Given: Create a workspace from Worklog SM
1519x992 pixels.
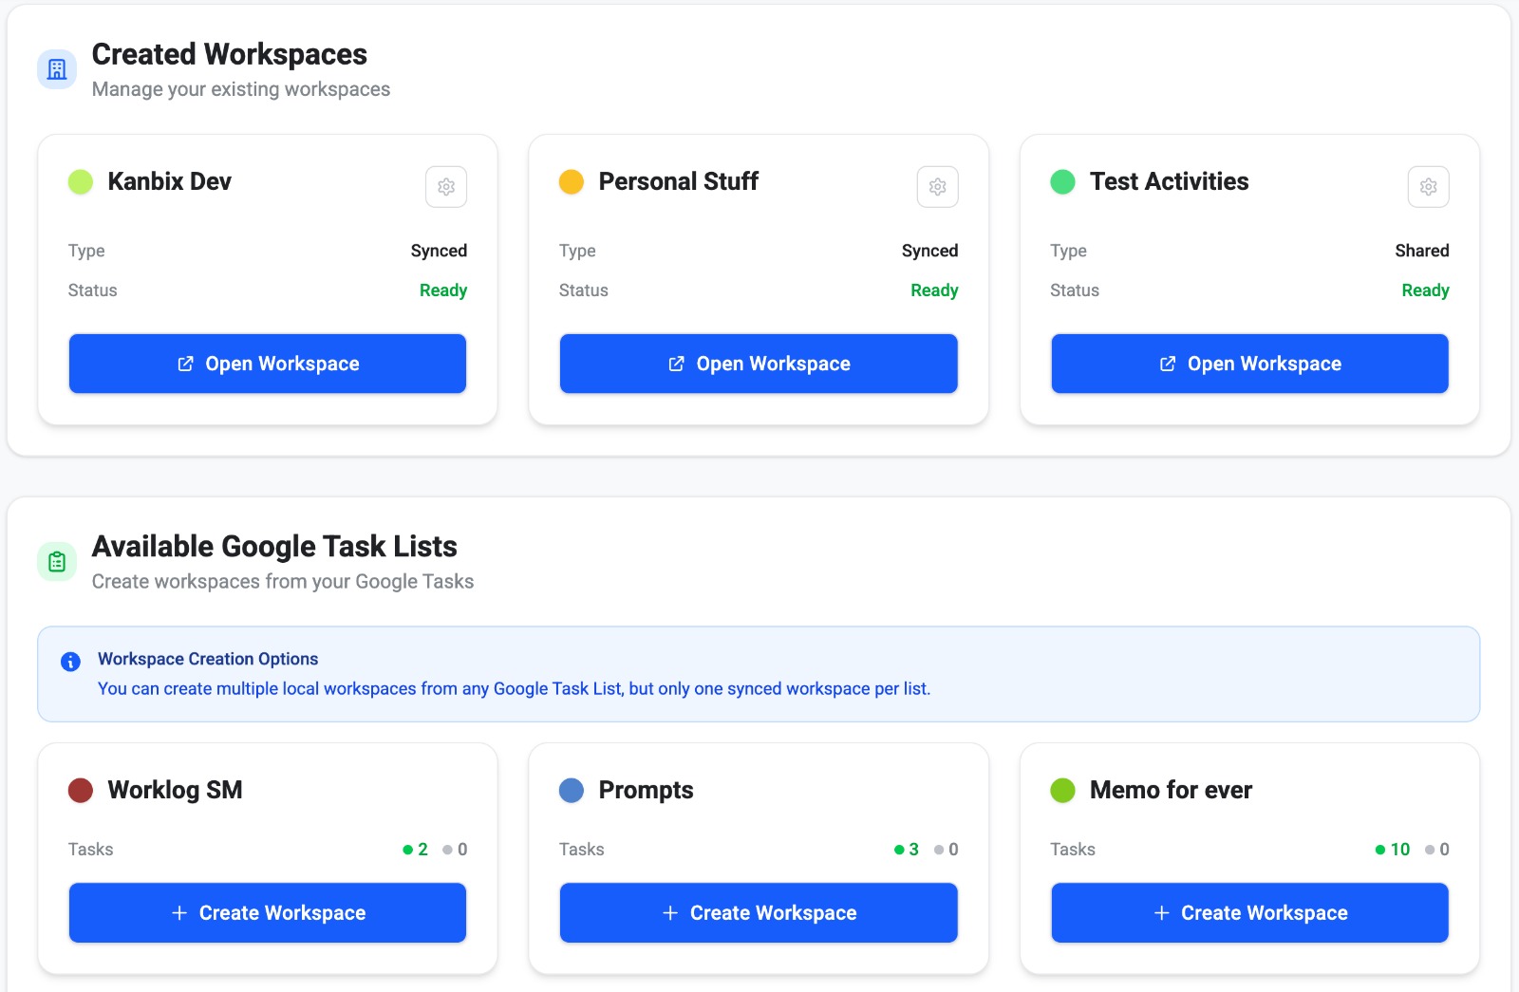Looking at the screenshot, I should coord(267,912).
